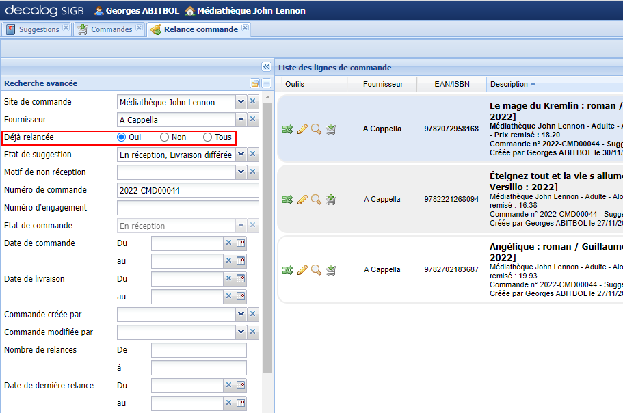The image size is (623, 413).
Task: Select the magnifier icon on the Angélique line
Action: [x=316, y=269]
